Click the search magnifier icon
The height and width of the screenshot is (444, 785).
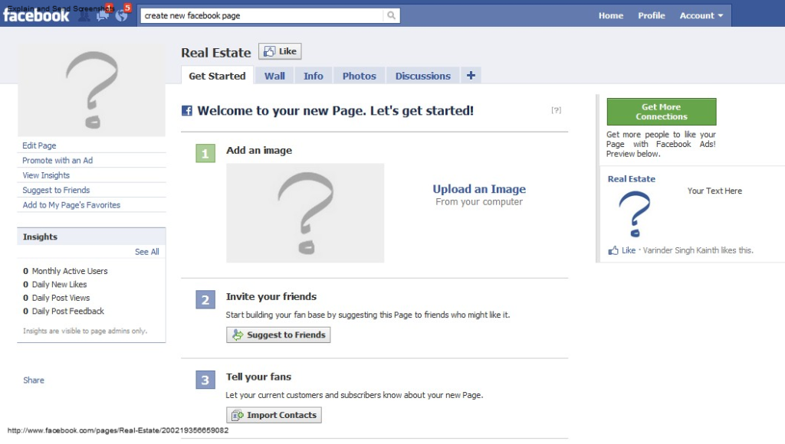click(x=392, y=15)
